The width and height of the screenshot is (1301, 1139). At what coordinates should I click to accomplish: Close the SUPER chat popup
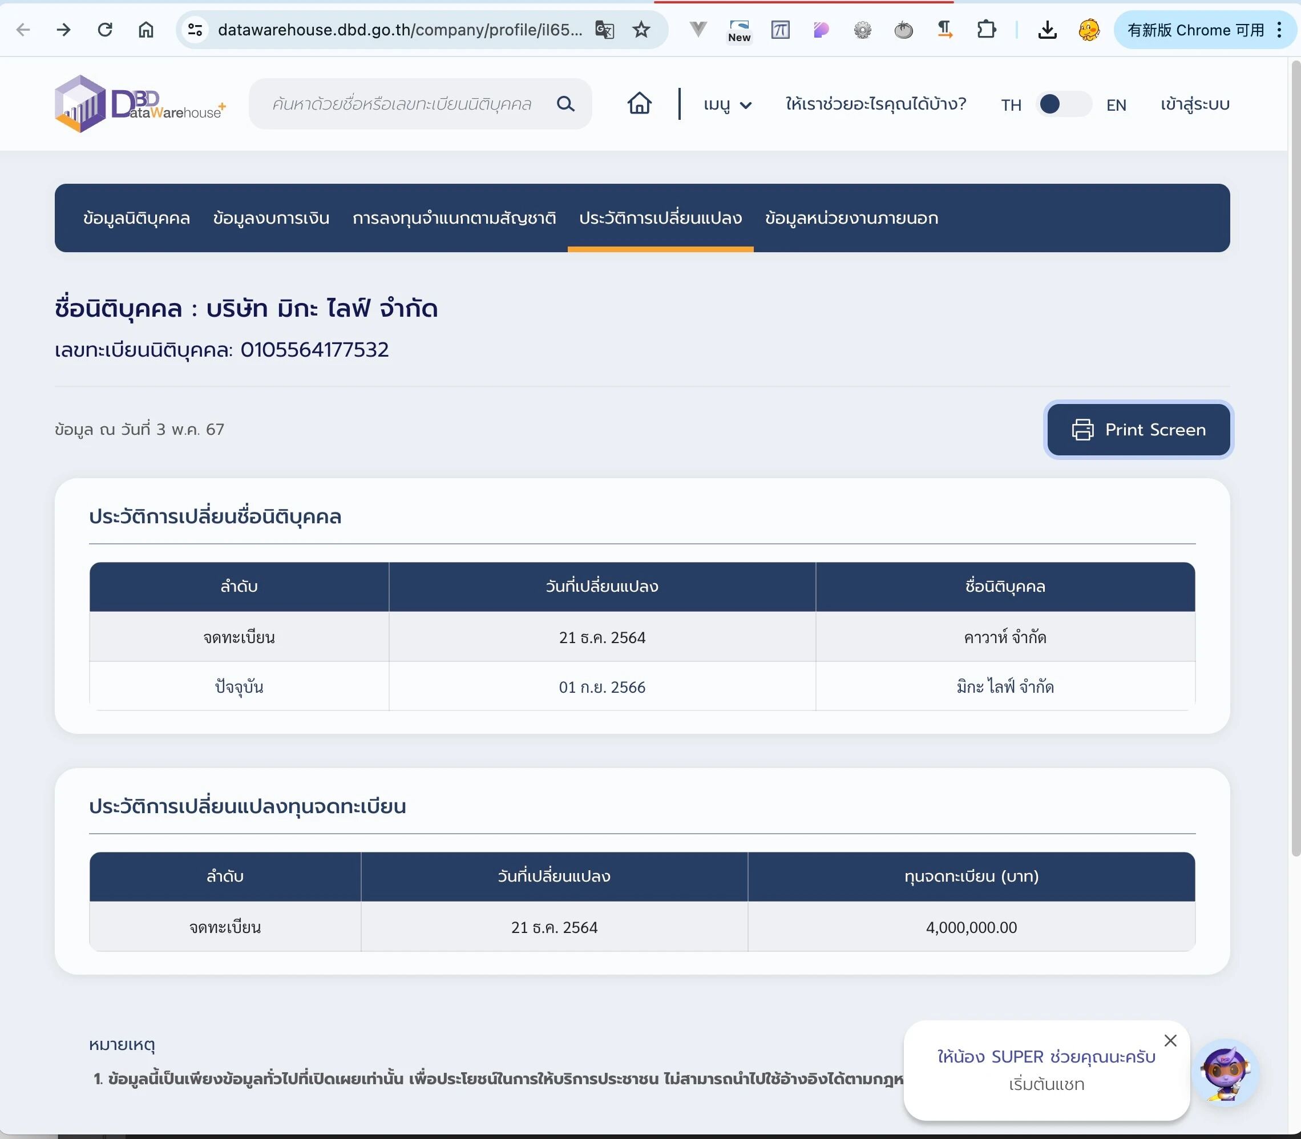coord(1170,1040)
